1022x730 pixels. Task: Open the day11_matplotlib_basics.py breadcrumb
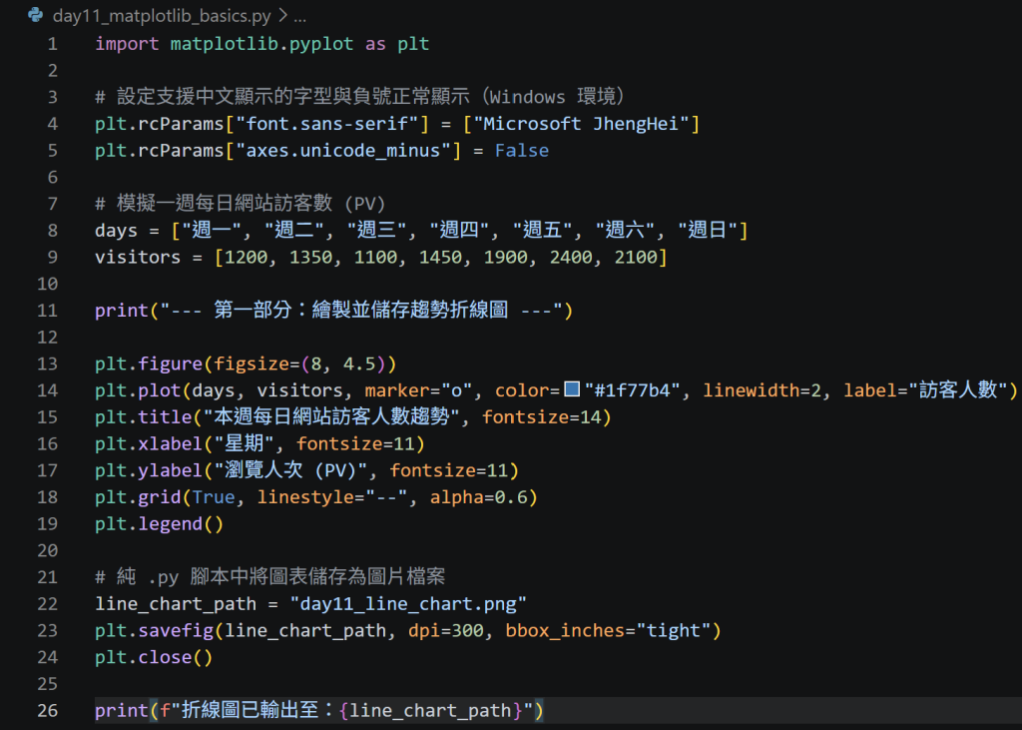(x=162, y=16)
